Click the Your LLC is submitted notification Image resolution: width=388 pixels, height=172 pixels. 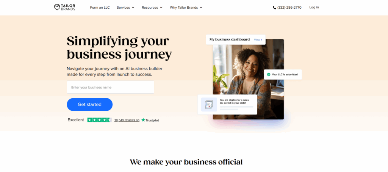click(x=283, y=74)
